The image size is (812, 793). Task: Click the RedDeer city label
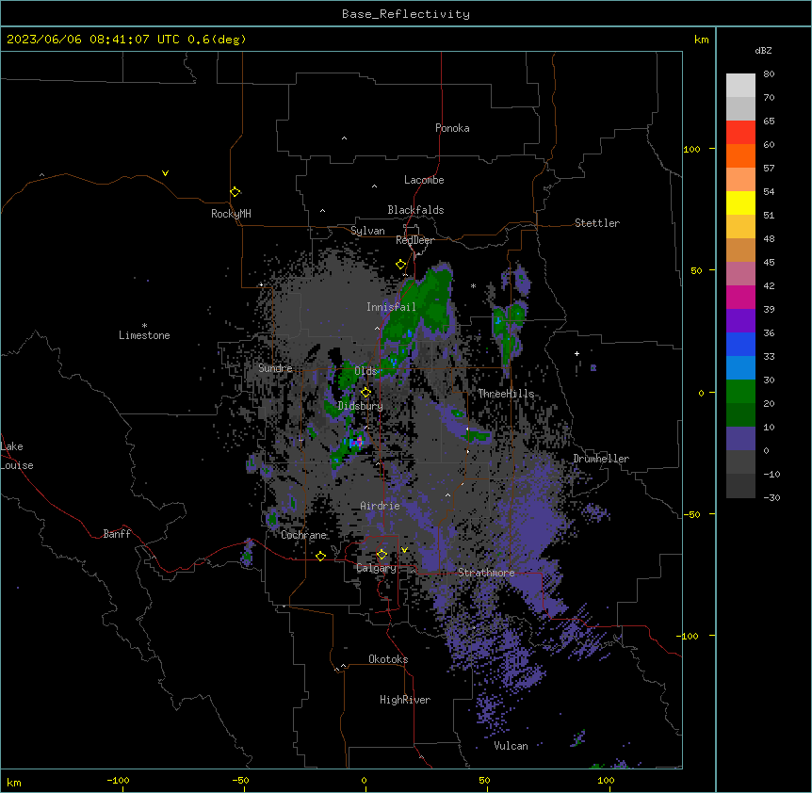coord(414,240)
